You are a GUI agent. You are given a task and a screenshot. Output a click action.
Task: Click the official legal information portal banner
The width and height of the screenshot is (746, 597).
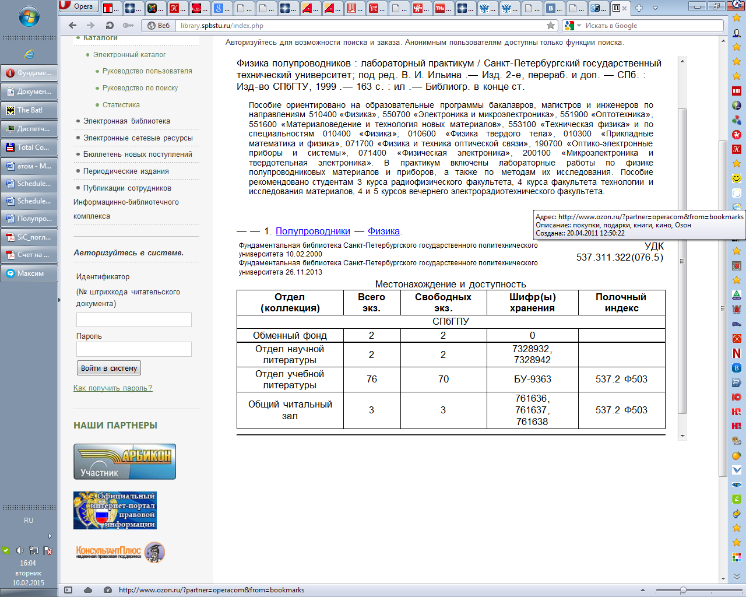(x=115, y=510)
